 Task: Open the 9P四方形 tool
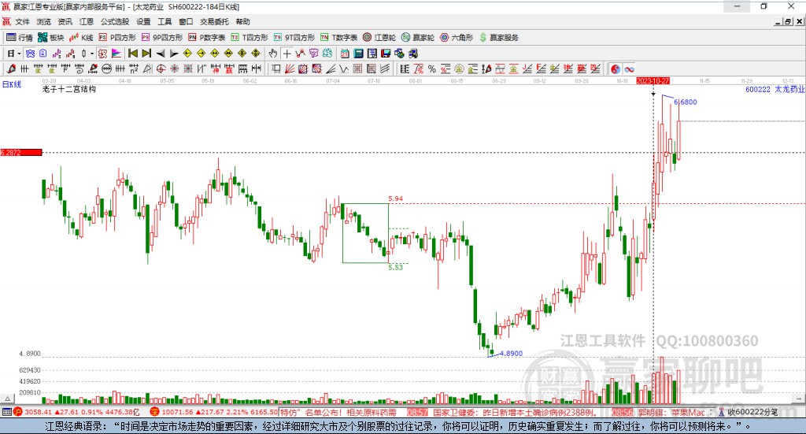click(x=162, y=38)
